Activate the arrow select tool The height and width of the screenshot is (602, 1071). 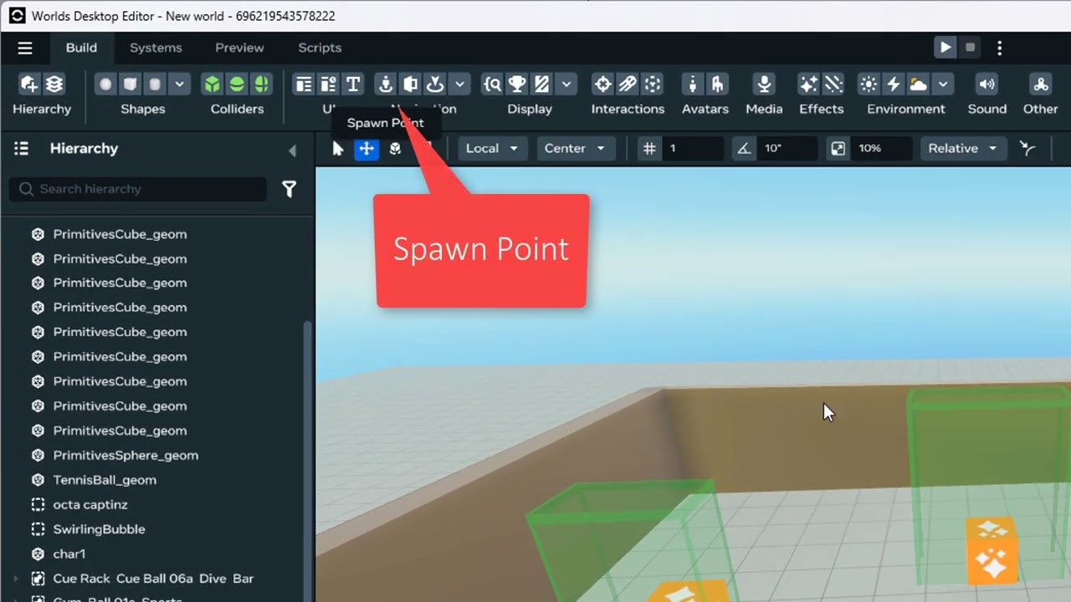338,149
